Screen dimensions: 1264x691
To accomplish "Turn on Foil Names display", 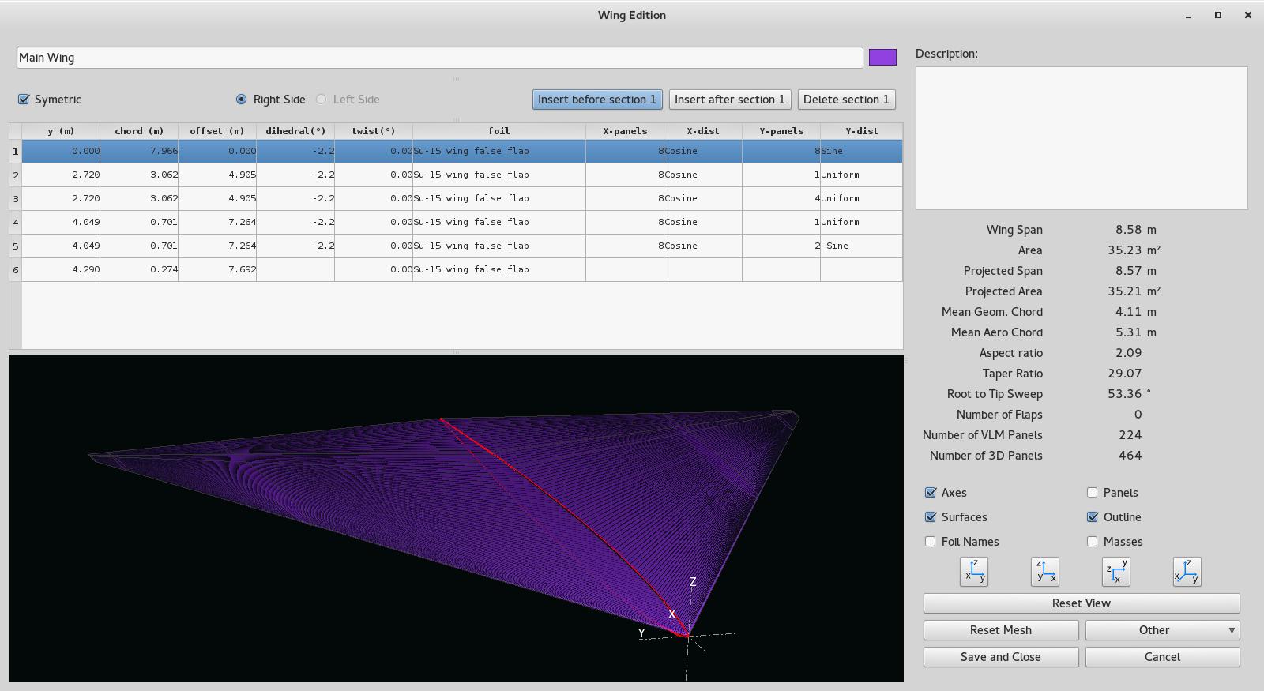I will click(x=930, y=542).
